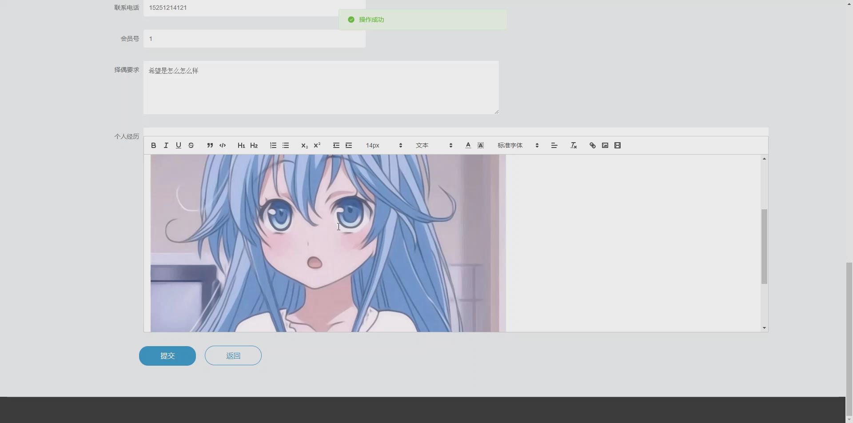Click the page scroll up arrow
This screenshot has width=853, height=423.
click(849, 3)
